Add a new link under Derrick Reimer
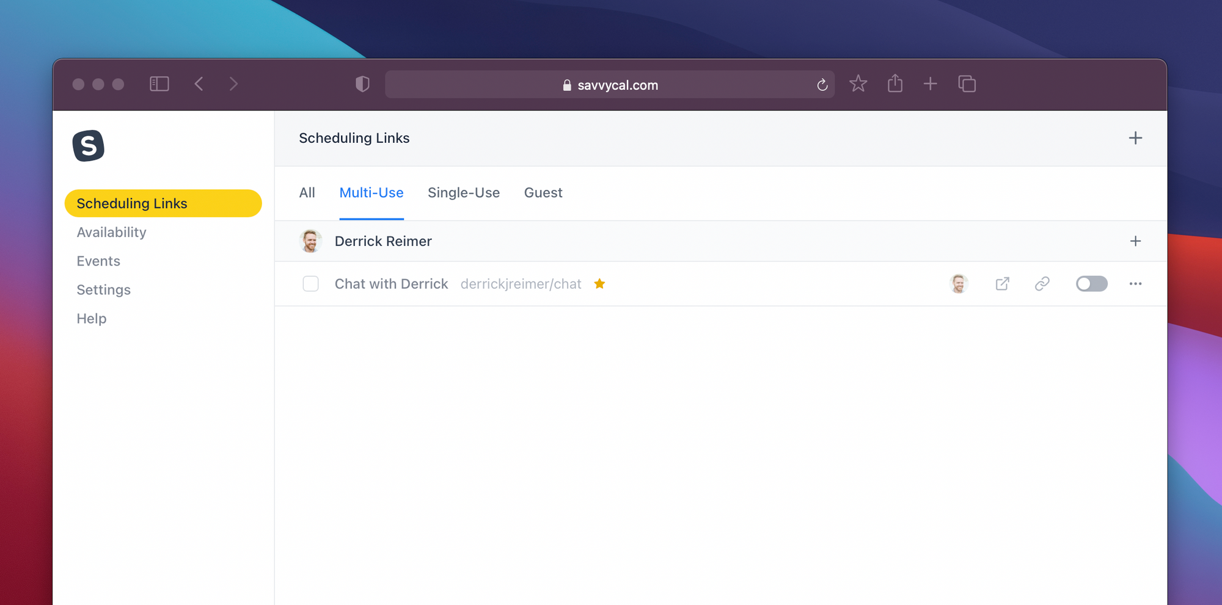The width and height of the screenshot is (1222, 605). [x=1135, y=241]
